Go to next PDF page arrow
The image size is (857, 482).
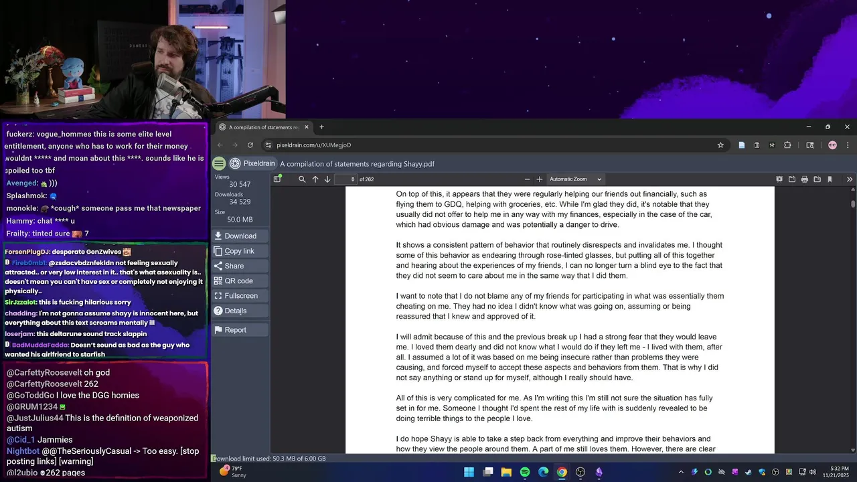pyautogui.click(x=327, y=179)
